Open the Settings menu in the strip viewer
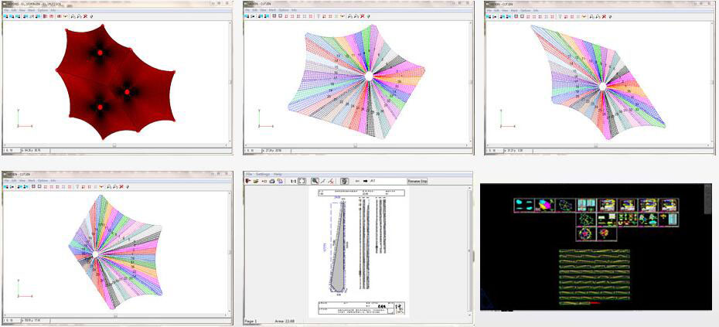This screenshot has height=327, width=719. [263, 174]
